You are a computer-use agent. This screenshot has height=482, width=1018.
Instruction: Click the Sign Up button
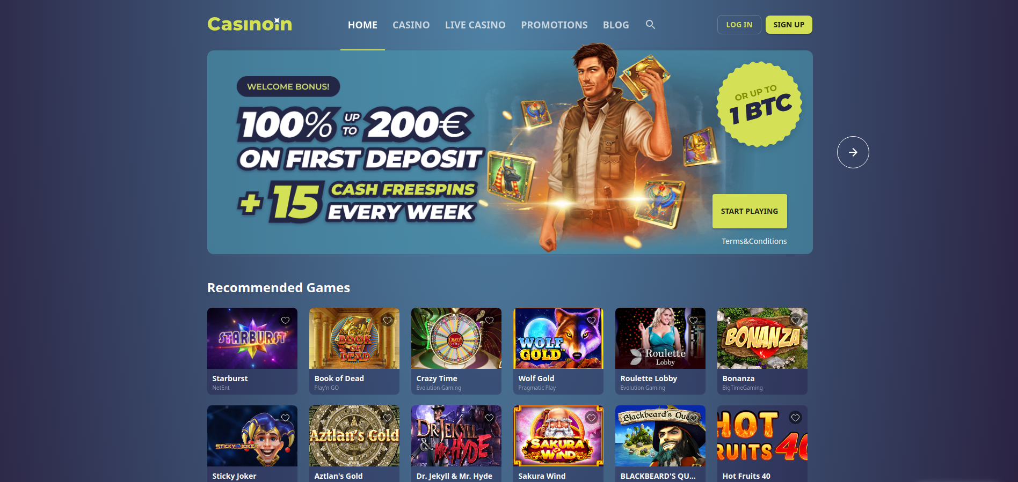789,25
